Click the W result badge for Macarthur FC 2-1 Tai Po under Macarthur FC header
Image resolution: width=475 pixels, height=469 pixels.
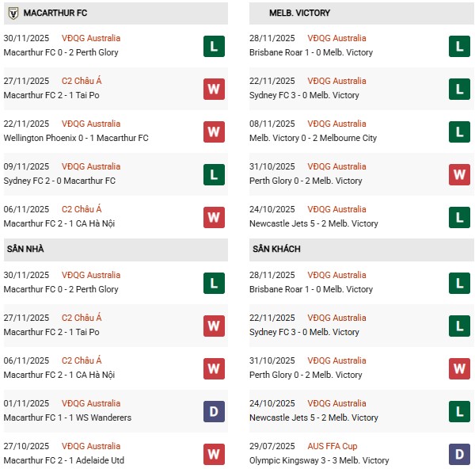tap(213, 89)
